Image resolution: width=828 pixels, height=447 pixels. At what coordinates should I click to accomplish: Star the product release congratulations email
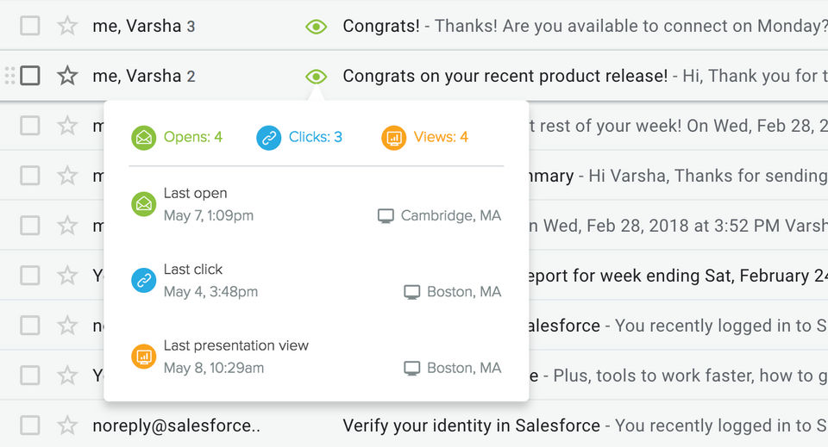coord(67,76)
